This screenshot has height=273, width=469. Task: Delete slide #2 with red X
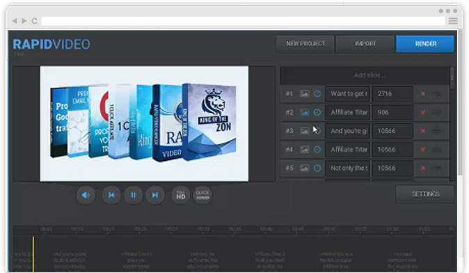click(x=422, y=112)
